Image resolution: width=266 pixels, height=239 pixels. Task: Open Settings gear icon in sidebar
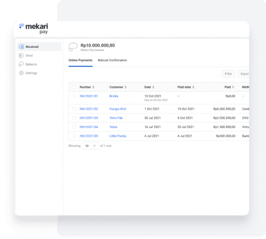(21, 73)
